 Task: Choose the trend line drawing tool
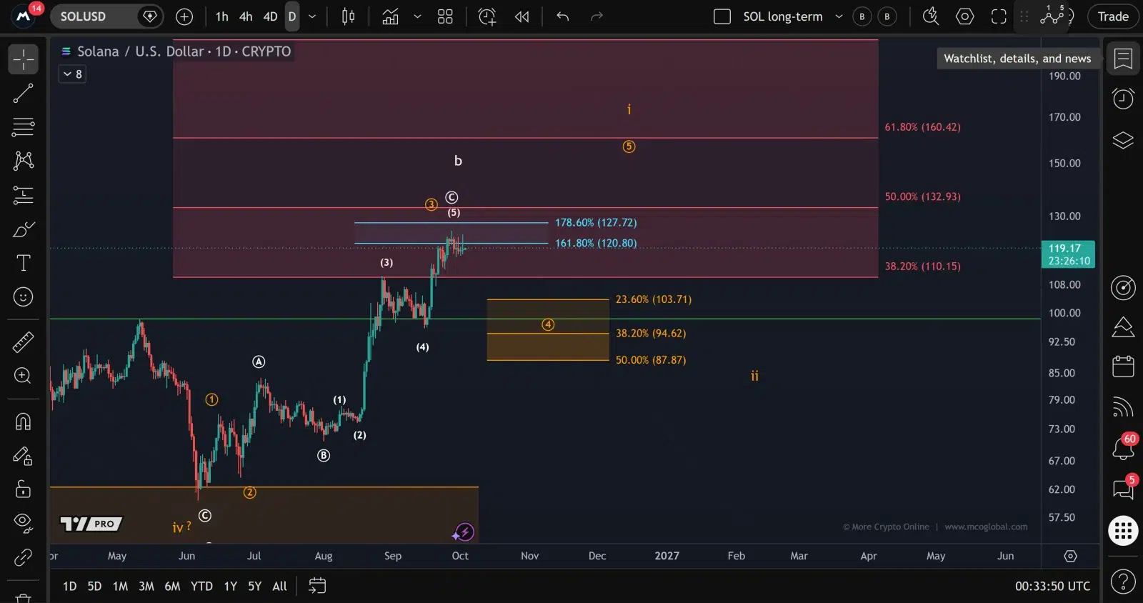24,93
